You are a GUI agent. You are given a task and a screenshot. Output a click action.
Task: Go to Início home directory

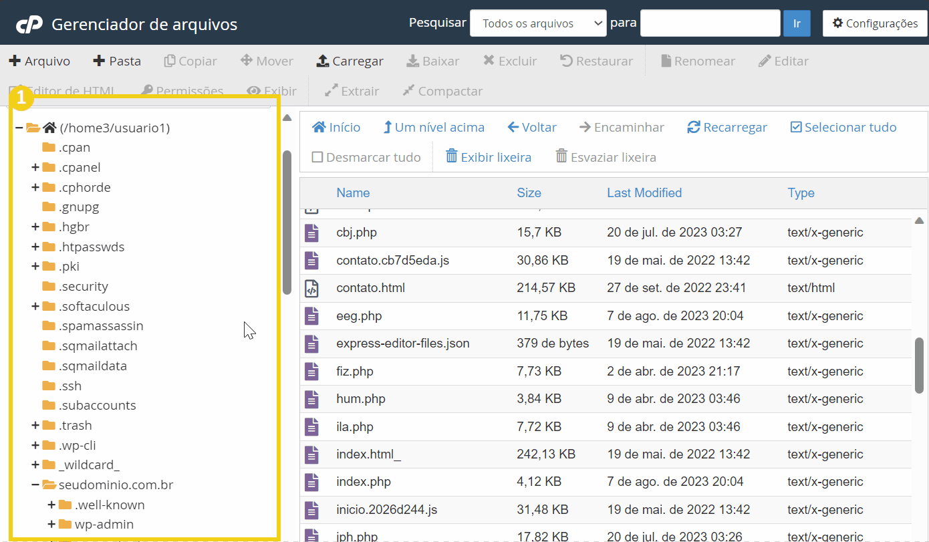[336, 127]
